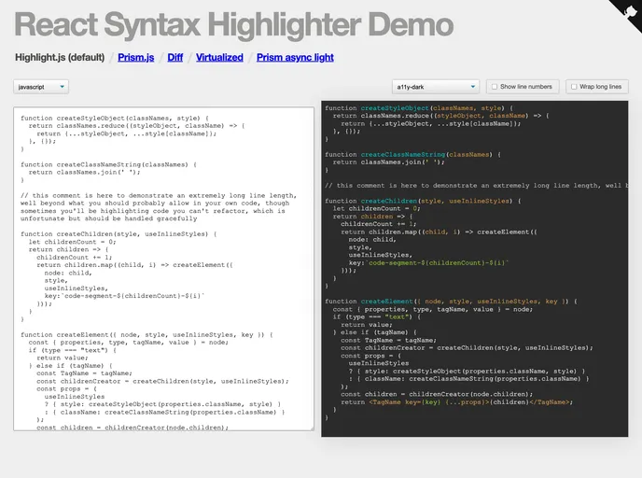Click the a11y-dark dropdown arrow
The width and height of the screenshot is (642, 478).
(x=473, y=87)
